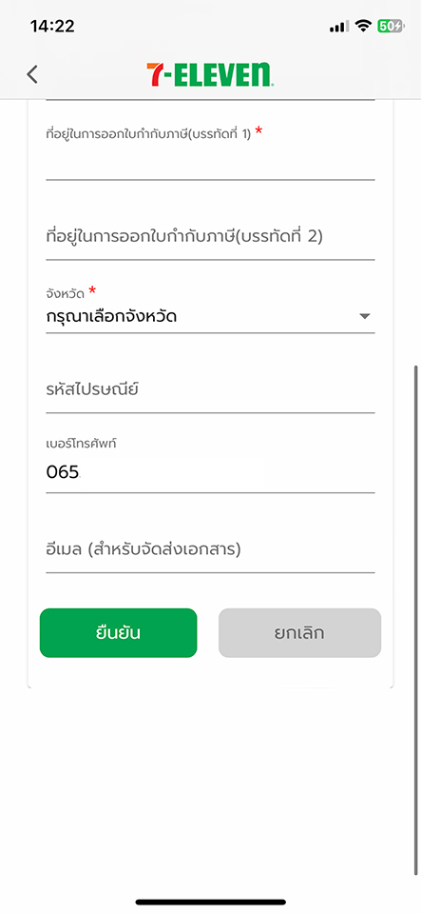Focus the อีเมล email input field
The width and height of the screenshot is (421, 914).
pyautogui.click(x=210, y=549)
